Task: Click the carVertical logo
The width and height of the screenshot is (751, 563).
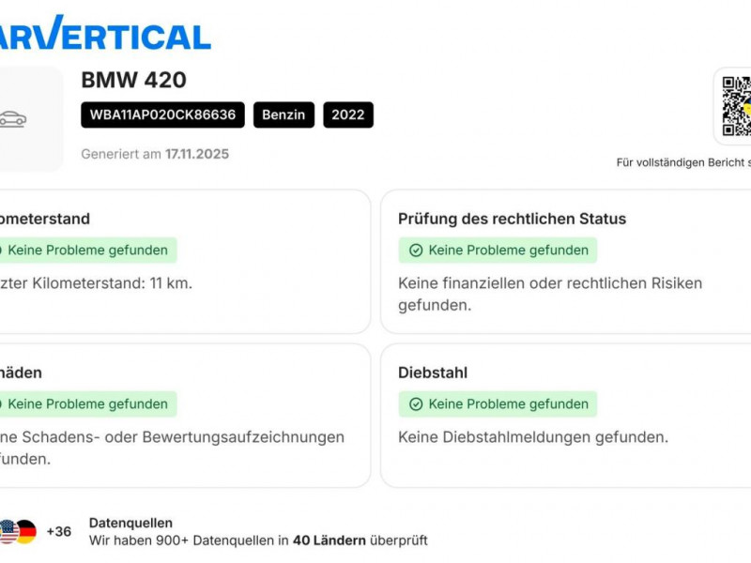Action: [103, 34]
